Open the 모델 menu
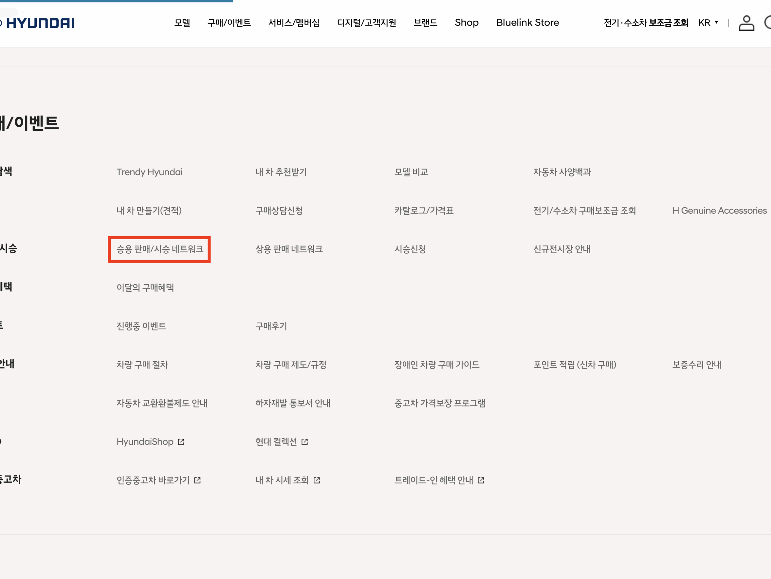This screenshot has height=579, width=771. pos(182,22)
